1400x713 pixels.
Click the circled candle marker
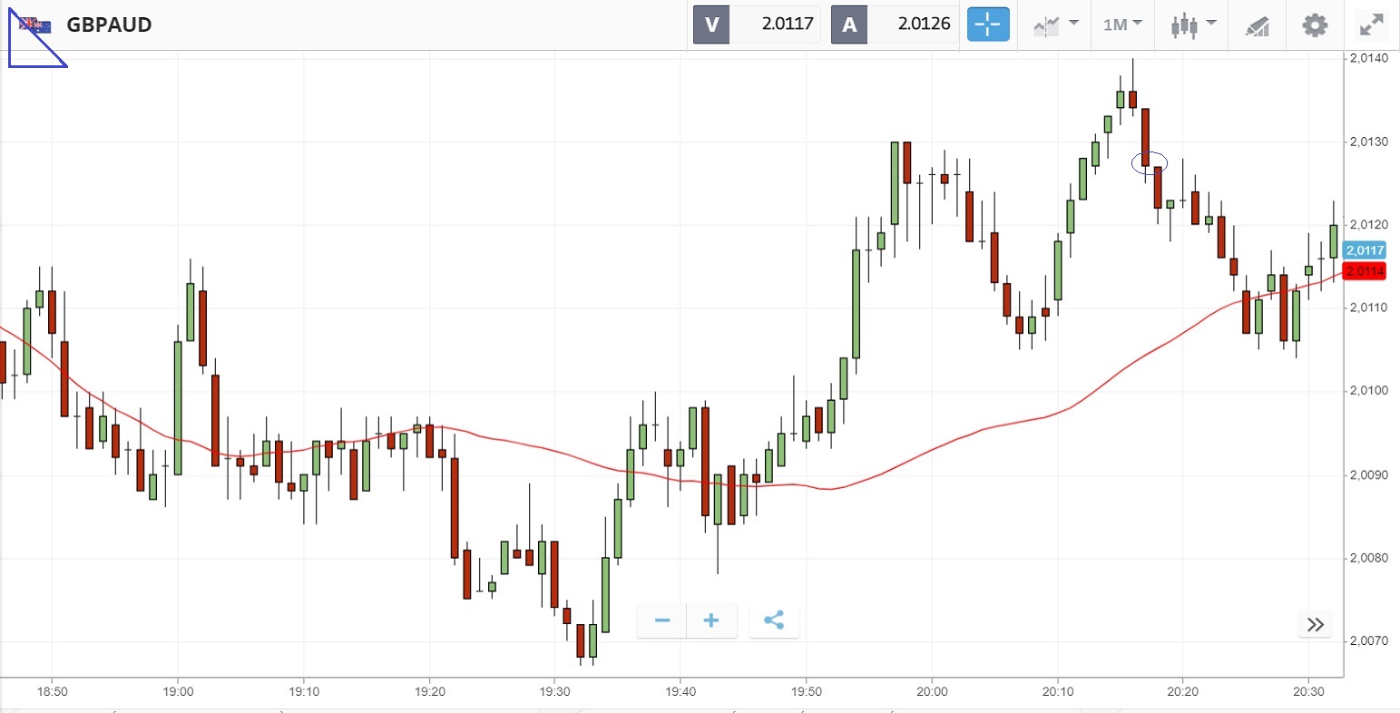(x=1149, y=162)
